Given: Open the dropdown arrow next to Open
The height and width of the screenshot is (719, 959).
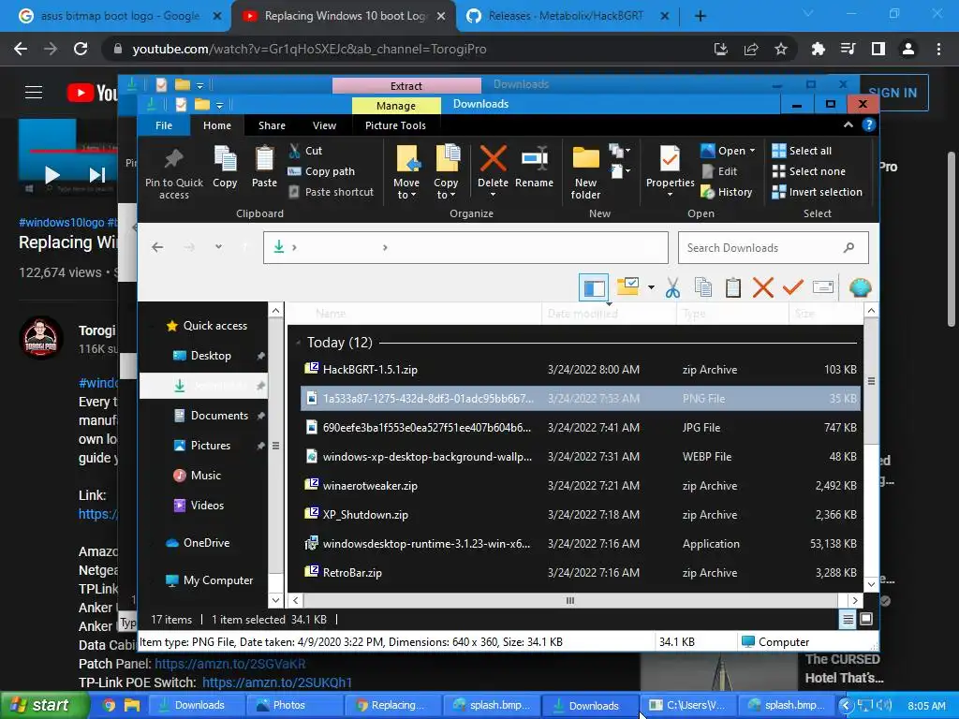Looking at the screenshot, I should coord(752,151).
